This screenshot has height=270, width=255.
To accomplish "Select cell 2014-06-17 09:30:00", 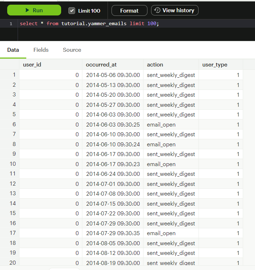I will 113,154.
